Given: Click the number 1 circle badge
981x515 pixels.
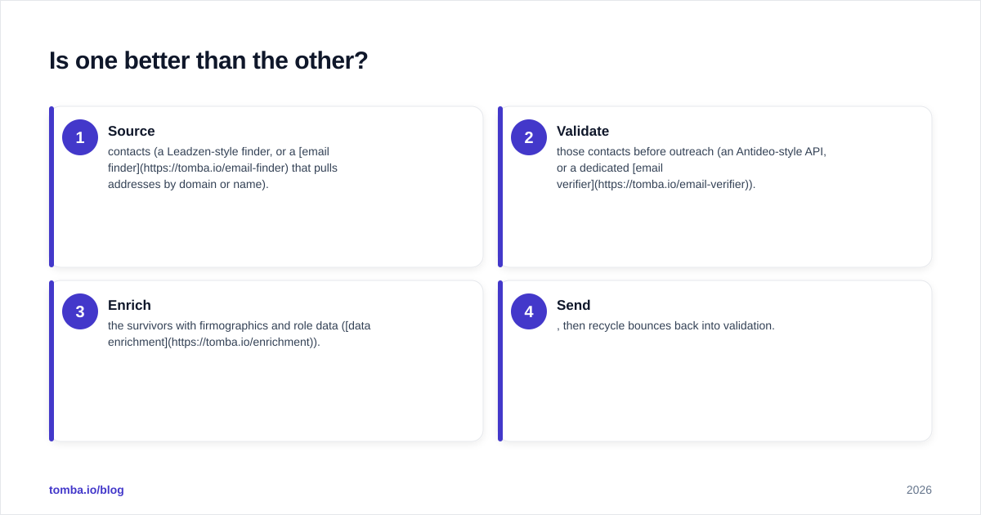Looking at the screenshot, I should click(x=80, y=137).
